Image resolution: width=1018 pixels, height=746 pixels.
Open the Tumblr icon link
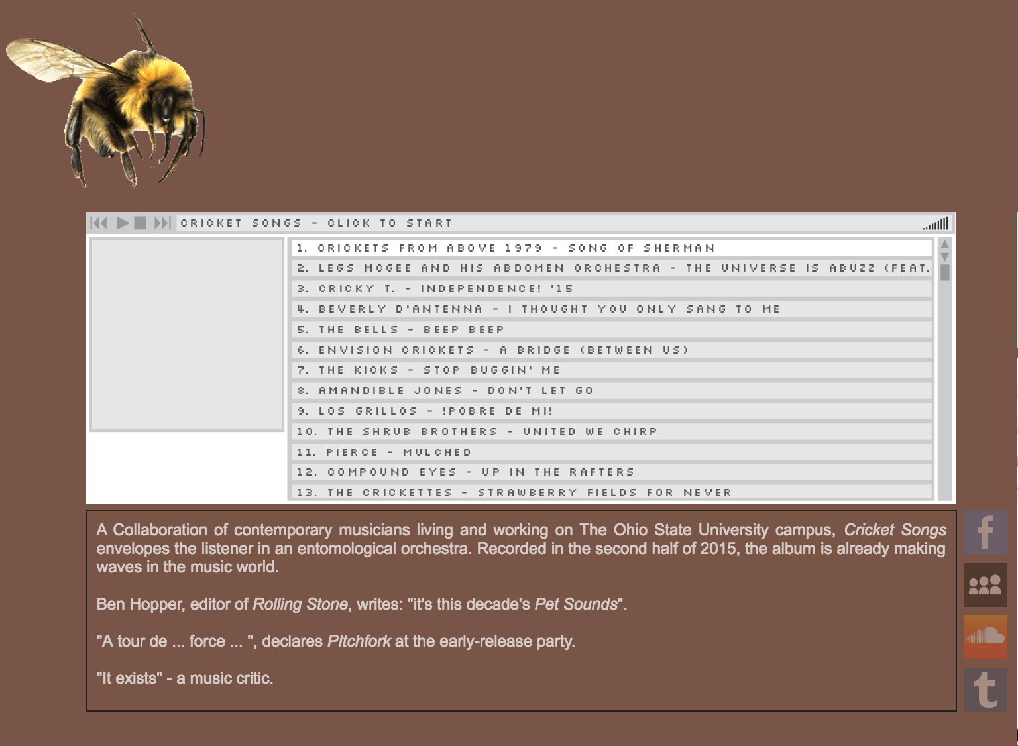pyautogui.click(x=985, y=689)
